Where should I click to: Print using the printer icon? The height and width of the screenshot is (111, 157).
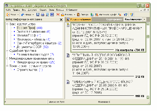pos(42,15)
